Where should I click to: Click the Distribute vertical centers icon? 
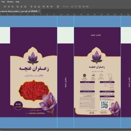point(35,7)
